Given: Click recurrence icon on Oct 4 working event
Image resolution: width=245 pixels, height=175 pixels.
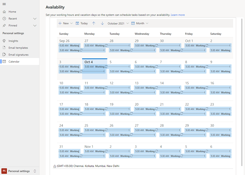Looking at the screenshot, I should (x=106, y=67).
